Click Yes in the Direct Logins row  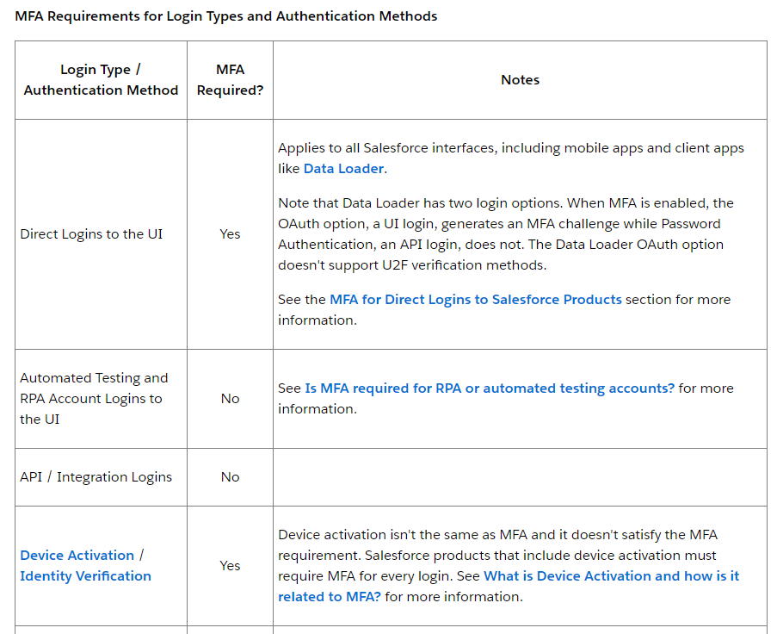click(230, 234)
